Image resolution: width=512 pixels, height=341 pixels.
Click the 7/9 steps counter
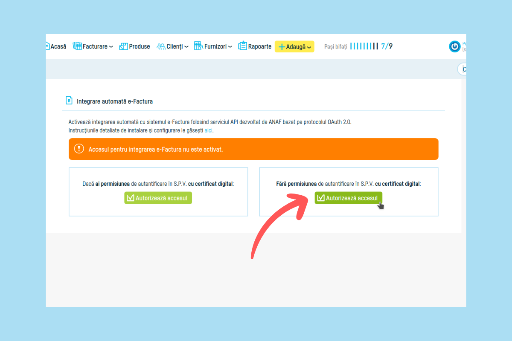click(387, 46)
